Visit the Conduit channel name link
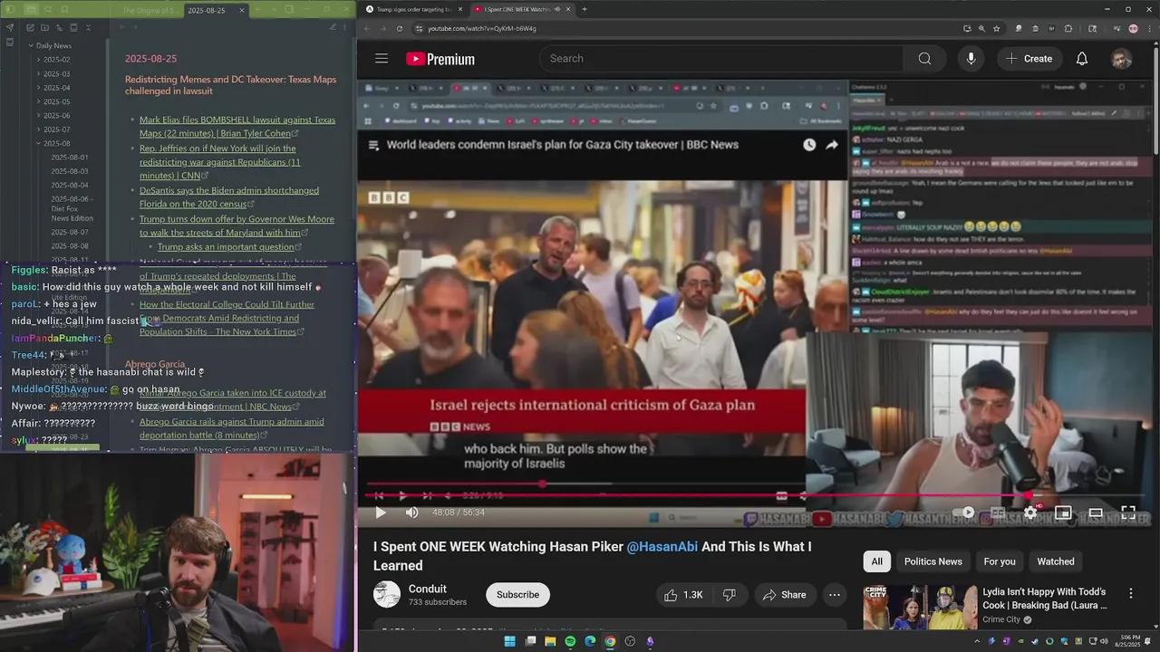Image resolution: width=1160 pixels, height=652 pixels. click(x=428, y=589)
